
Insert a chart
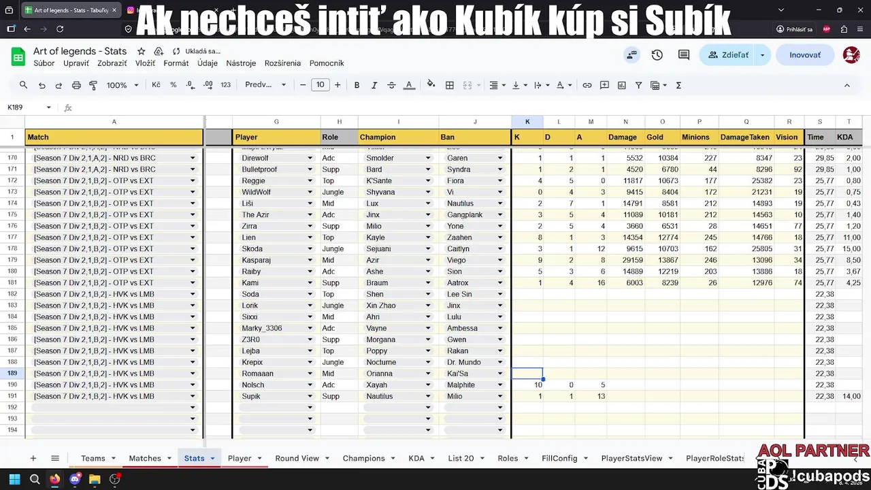click(x=621, y=85)
